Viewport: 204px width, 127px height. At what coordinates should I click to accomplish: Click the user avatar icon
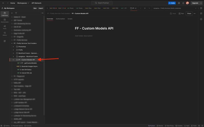(x=187, y=3)
